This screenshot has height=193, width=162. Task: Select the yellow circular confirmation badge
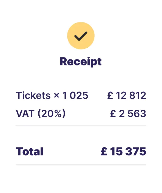(x=81, y=36)
